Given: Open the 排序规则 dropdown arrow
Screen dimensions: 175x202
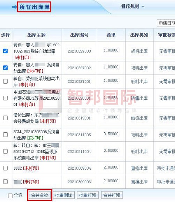Looking at the screenshot, I should point(143,7).
